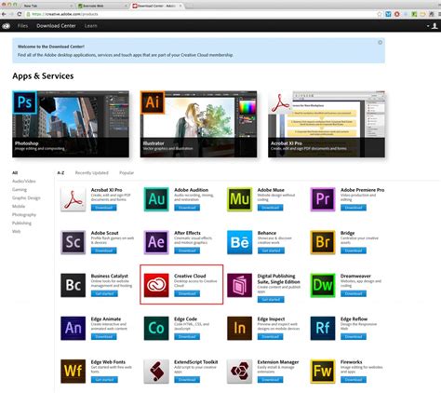Screen dimensions: 441x393
Task: Click Download under Fireworks
Action: 354,380
